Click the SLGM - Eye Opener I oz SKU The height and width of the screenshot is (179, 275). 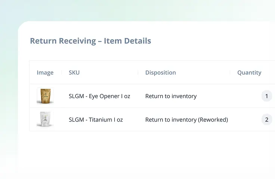(99, 96)
